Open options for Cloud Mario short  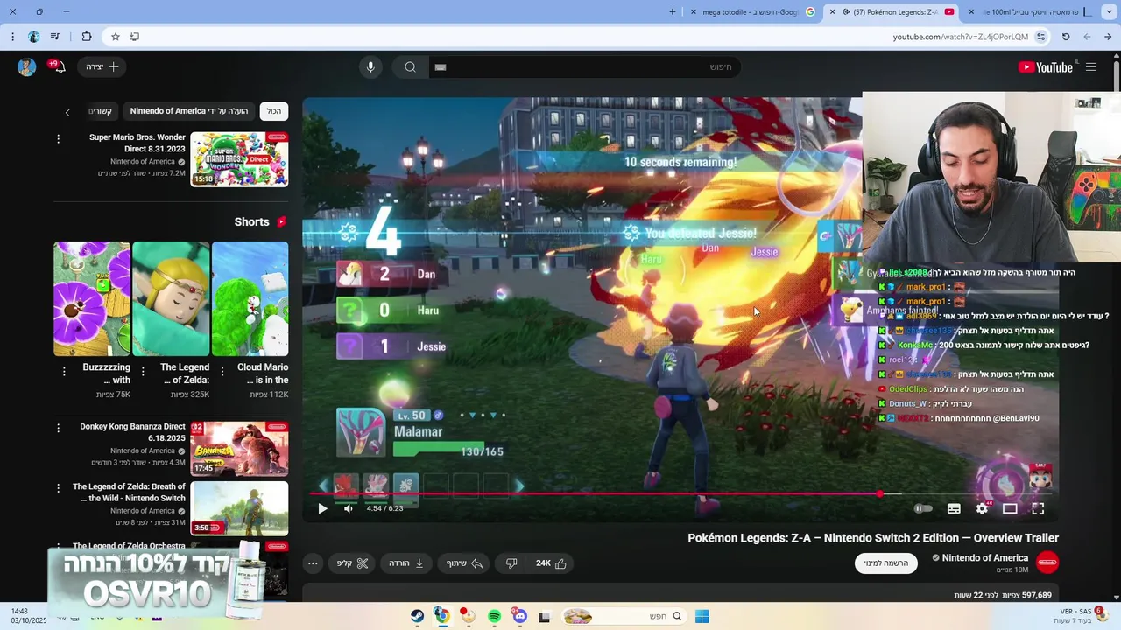222,372
